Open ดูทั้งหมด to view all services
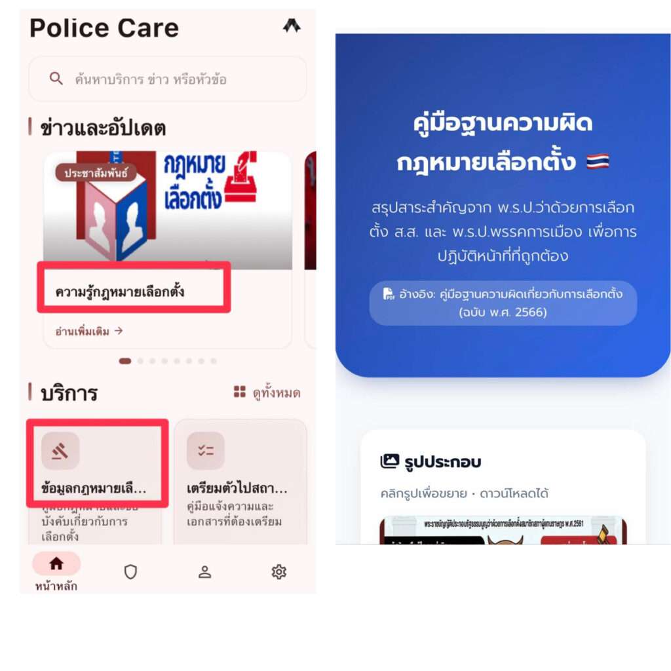This screenshot has width=671, height=671. click(277, 393)
